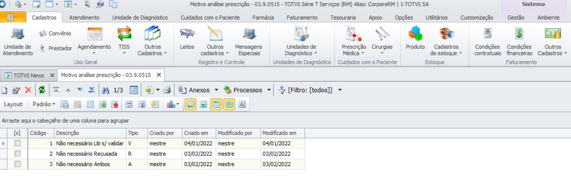Open Mensagens Especiais

(x=249, y=41)
